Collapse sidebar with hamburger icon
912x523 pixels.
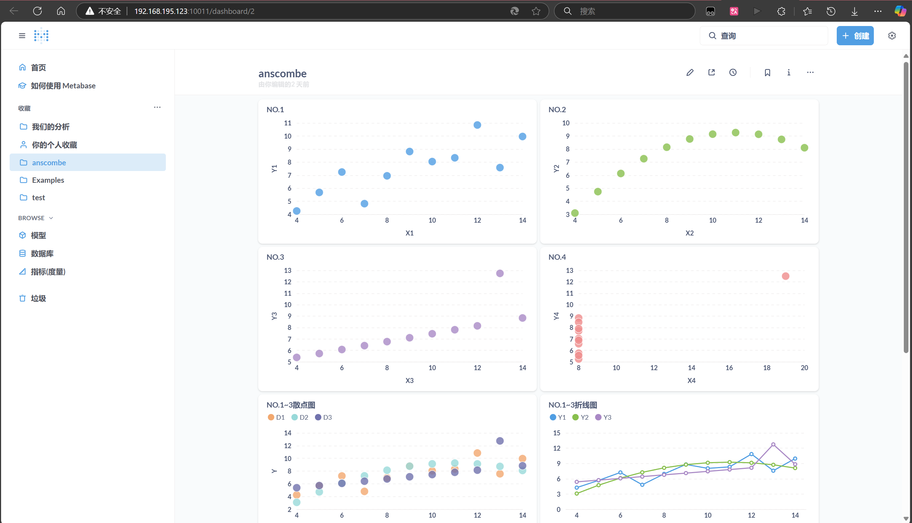click(x=22, y=36)
